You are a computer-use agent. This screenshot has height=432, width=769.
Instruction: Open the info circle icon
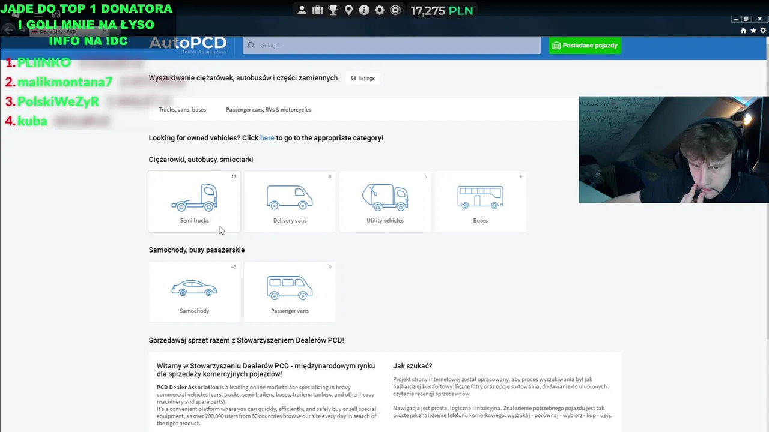tap(364, 10)
